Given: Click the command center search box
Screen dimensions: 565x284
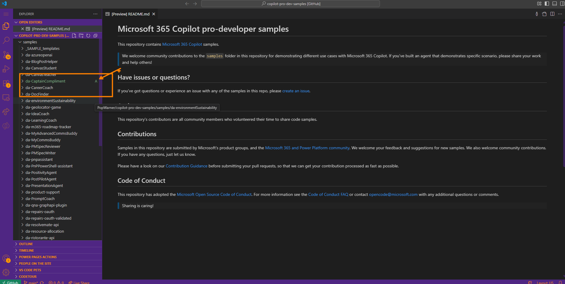Looking at the screenshot, I should click(291, 4).
